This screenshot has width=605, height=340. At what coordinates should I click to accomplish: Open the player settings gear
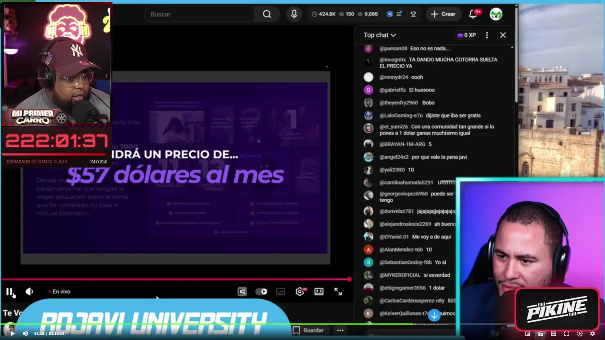(x=300, y=292)
